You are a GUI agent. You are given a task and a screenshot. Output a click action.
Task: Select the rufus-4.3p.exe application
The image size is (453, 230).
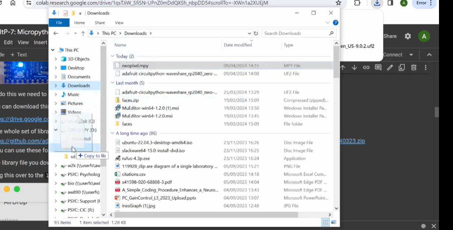coord(136,159)
